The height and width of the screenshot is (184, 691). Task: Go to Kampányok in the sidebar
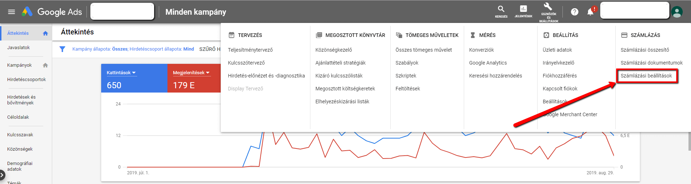[19, 65]
